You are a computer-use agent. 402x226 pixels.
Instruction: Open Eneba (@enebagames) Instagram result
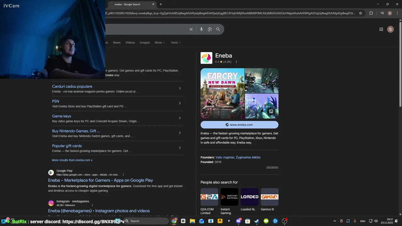tap(99, 211)
